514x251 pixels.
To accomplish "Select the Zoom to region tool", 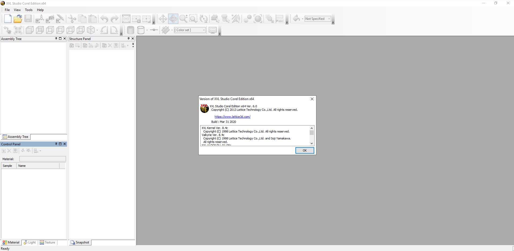I will [x=193, y=19].
